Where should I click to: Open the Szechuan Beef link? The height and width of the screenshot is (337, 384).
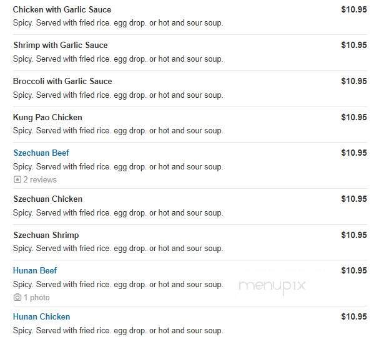[x=41, y=153]
